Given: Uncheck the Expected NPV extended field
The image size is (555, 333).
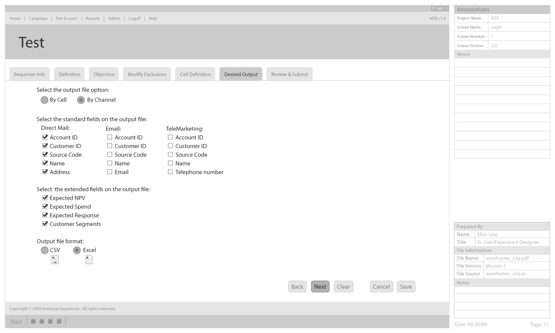Looking at the screenshot, I should [45, 198].
